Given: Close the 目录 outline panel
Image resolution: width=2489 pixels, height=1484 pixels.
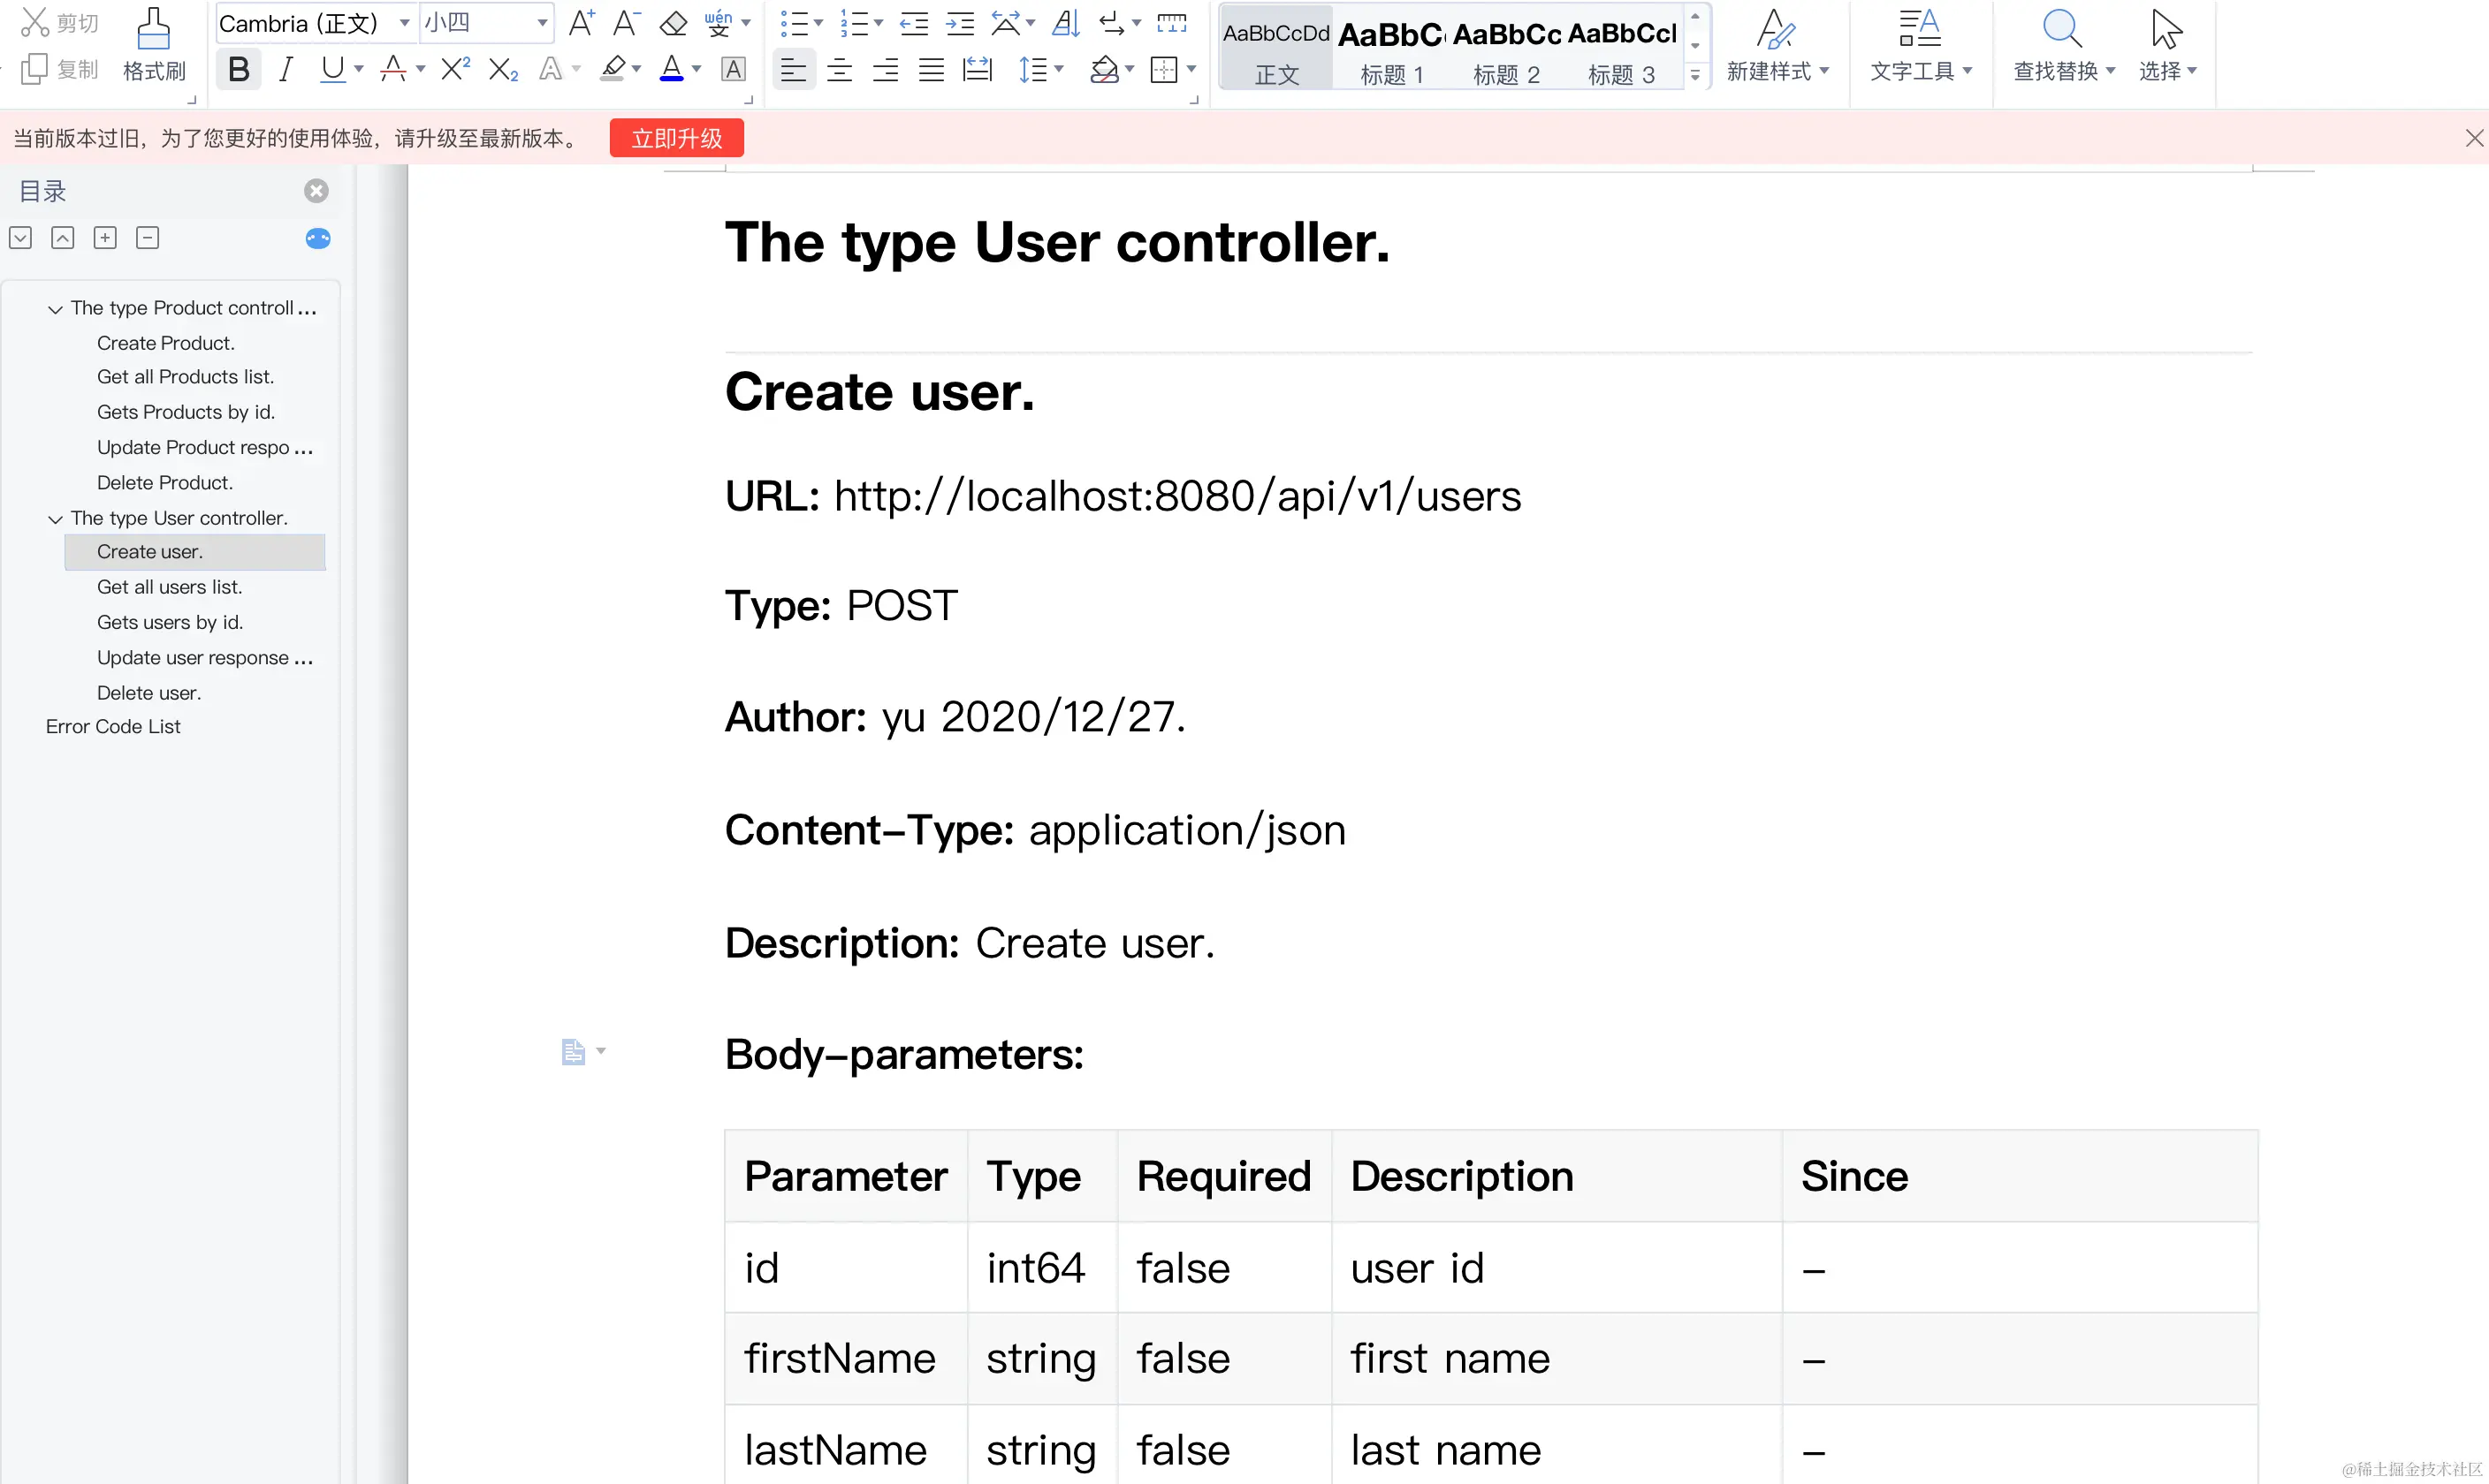Looking at the screenshot, I should [316, 191].
